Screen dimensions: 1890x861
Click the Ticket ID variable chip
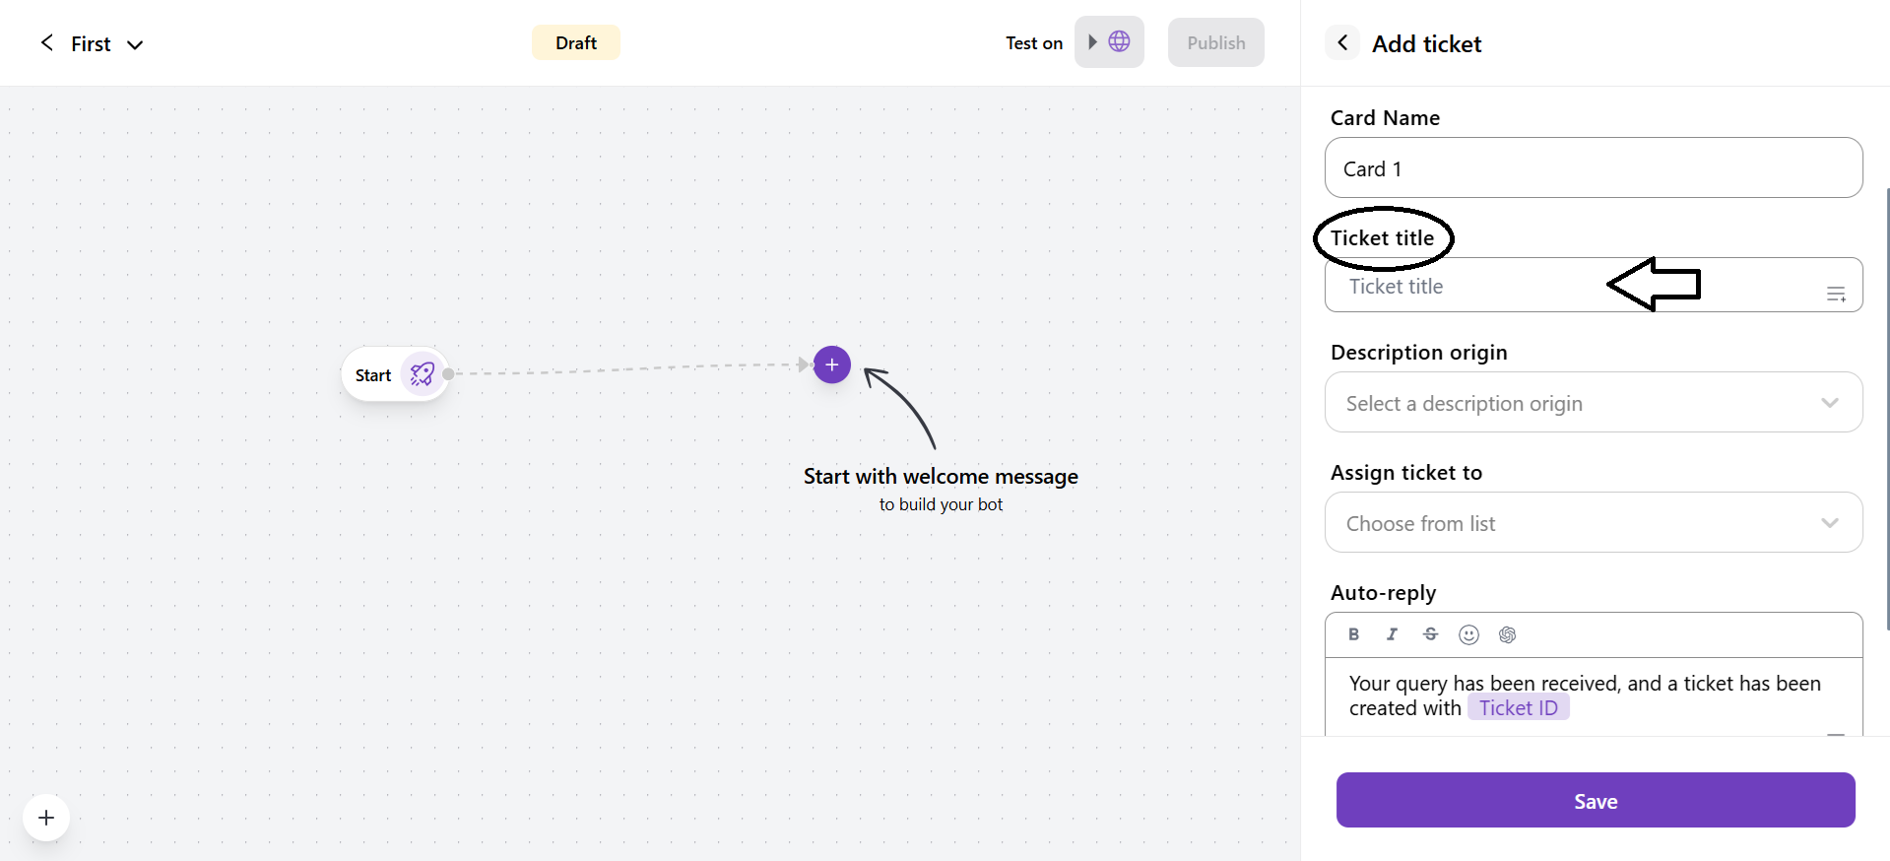(x=1518, y=708)
